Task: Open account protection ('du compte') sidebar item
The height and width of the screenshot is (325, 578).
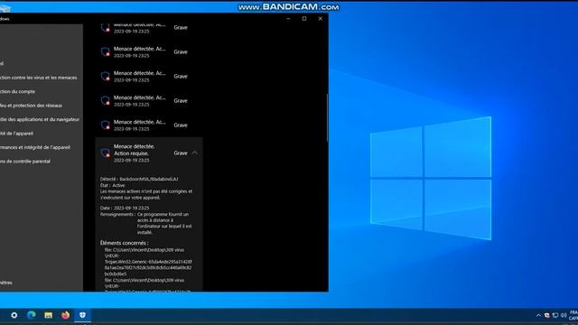Action: (18, 91)
